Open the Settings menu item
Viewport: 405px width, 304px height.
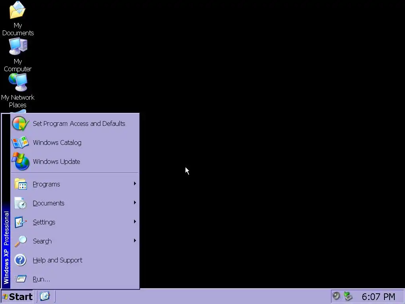click(x=75, y=222)
